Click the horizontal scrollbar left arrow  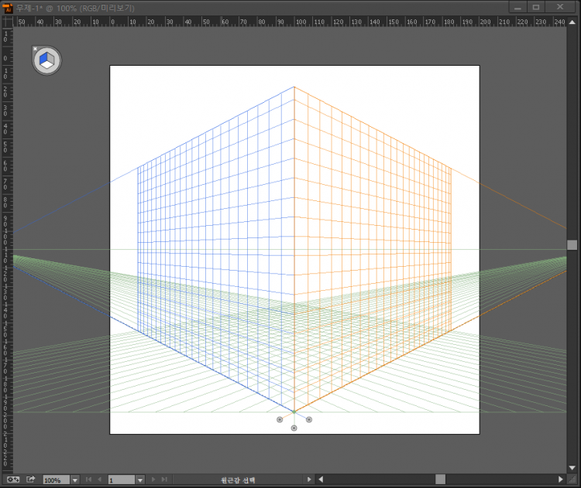321,480
